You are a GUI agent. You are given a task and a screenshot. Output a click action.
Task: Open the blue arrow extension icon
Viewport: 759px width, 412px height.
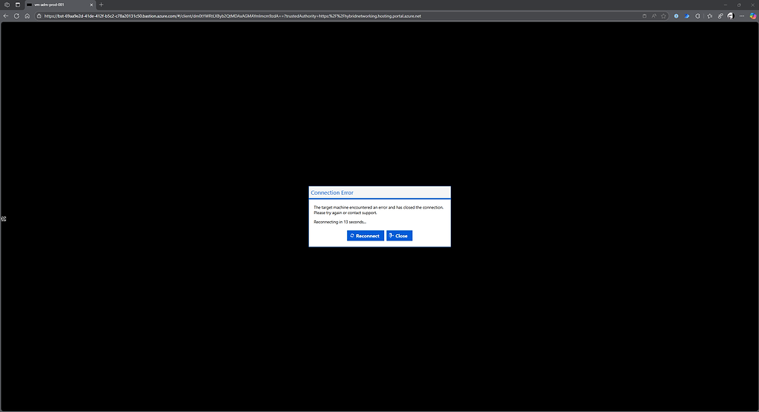[x=687, y=16]
